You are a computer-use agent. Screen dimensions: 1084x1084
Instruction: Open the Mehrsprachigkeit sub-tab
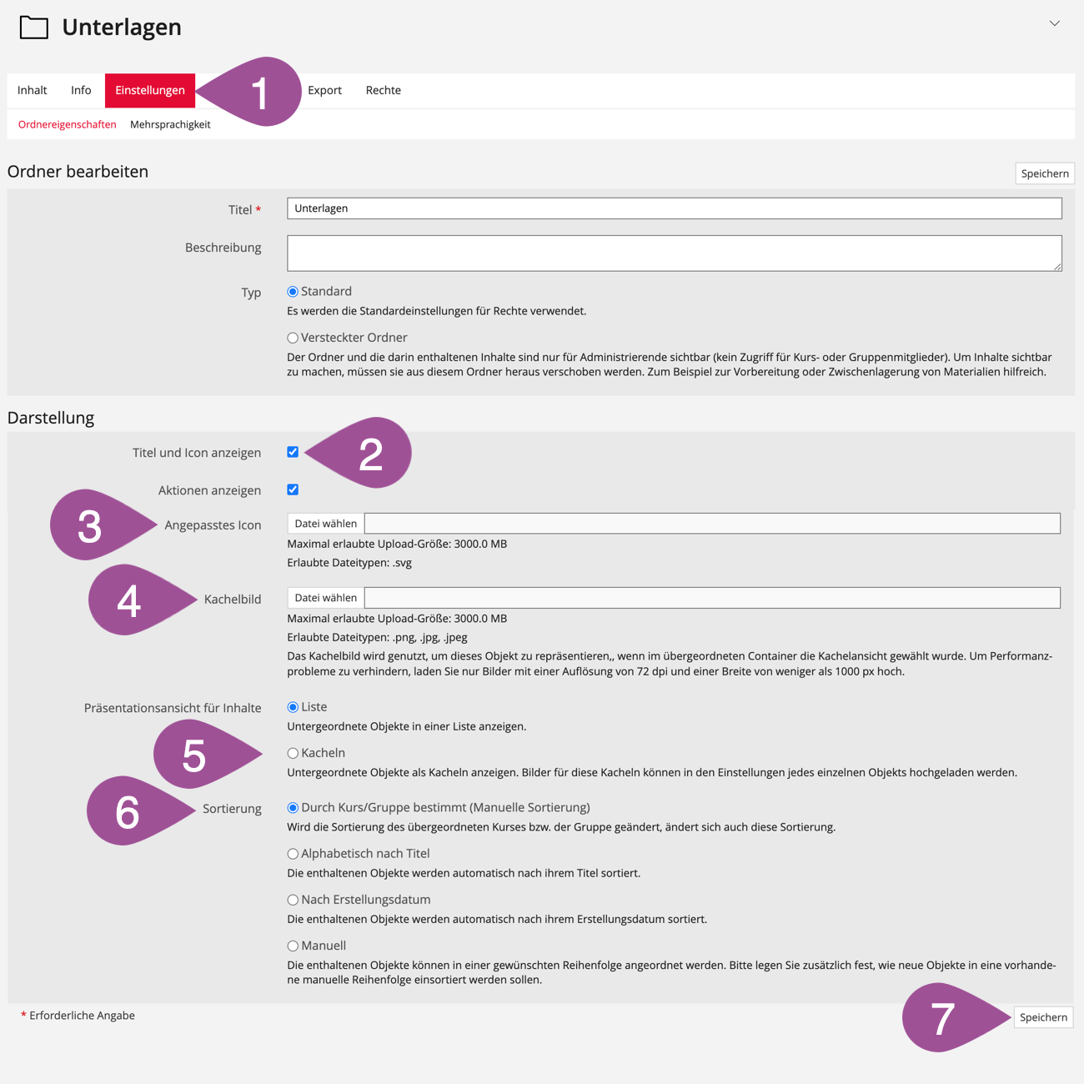pyautogui.click(x=170, y=124)
